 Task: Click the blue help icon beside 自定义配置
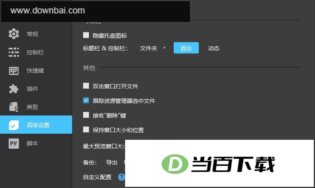(x=121, y=177)
